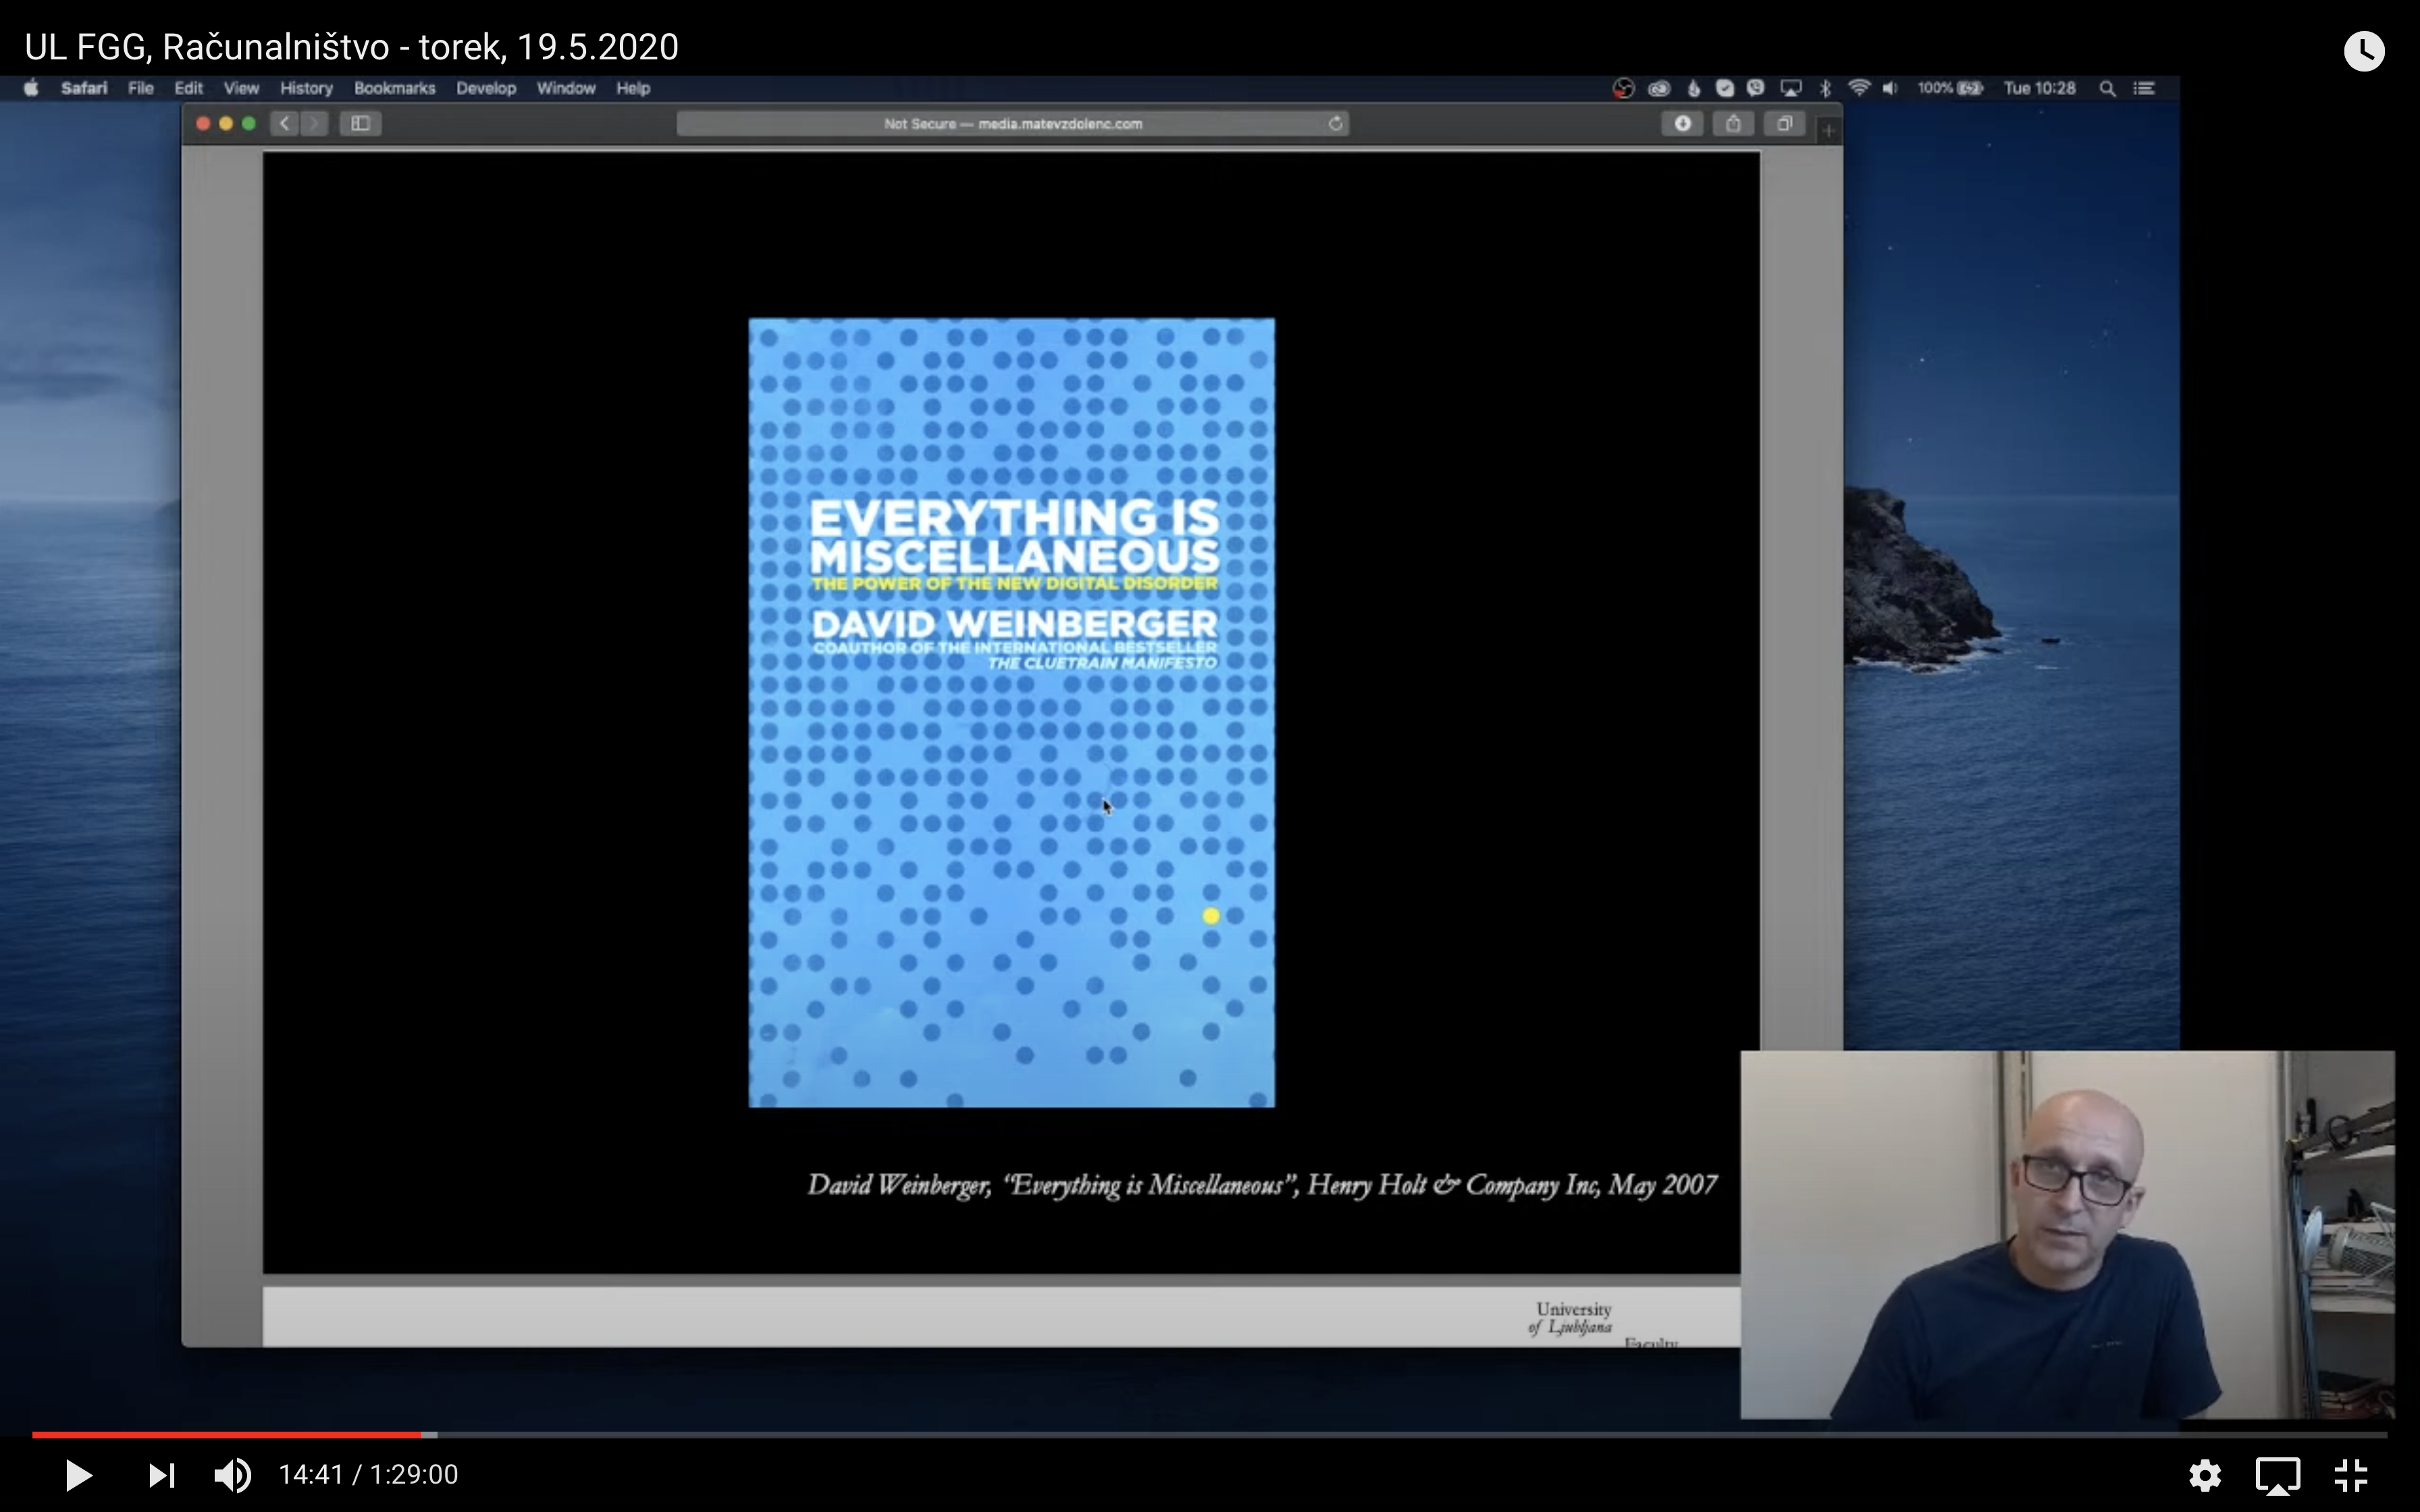Open the Wi-Fi menu bar icon
Image resolution: width=2420 pixels, height=1512 pixels.
(x=1859, y=88)
